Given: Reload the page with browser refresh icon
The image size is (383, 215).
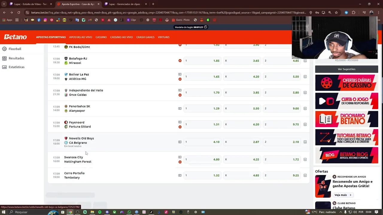Looking at the screenshot, I should [19, 13].
